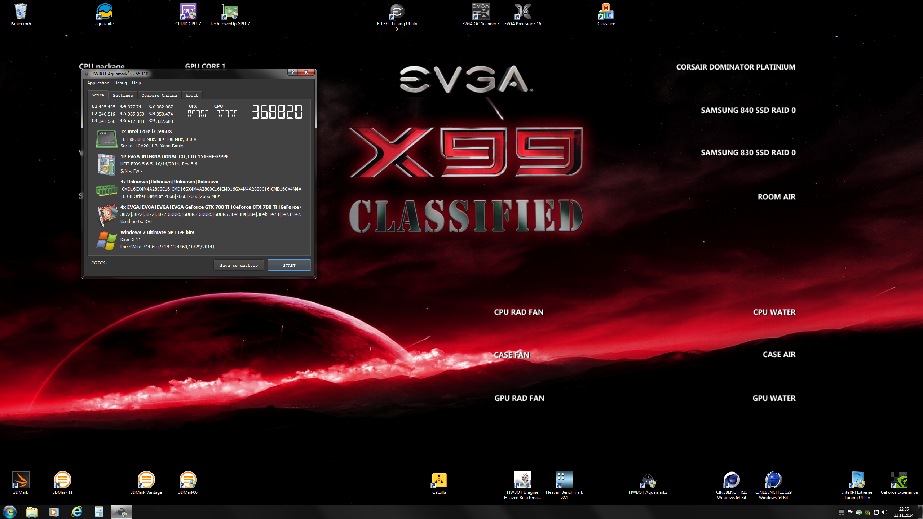Launch the Catzilla benchmark icon

point(439,483)
